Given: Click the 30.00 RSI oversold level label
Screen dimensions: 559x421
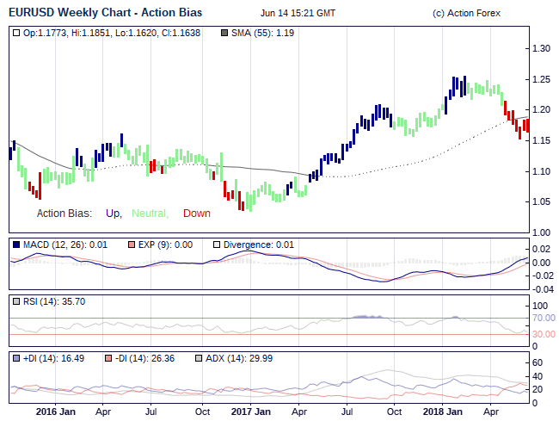Looking at the screenshot, I should point(544,334).
